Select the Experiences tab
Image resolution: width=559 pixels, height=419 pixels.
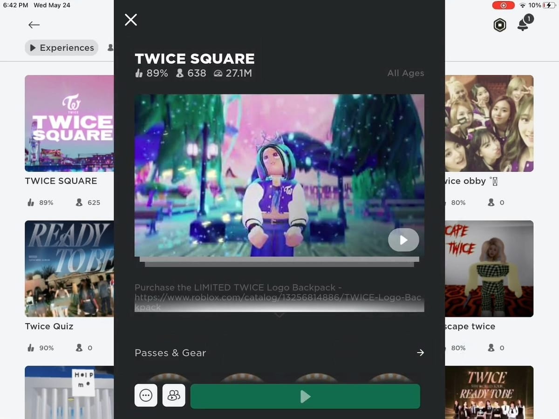click(61, 48)
